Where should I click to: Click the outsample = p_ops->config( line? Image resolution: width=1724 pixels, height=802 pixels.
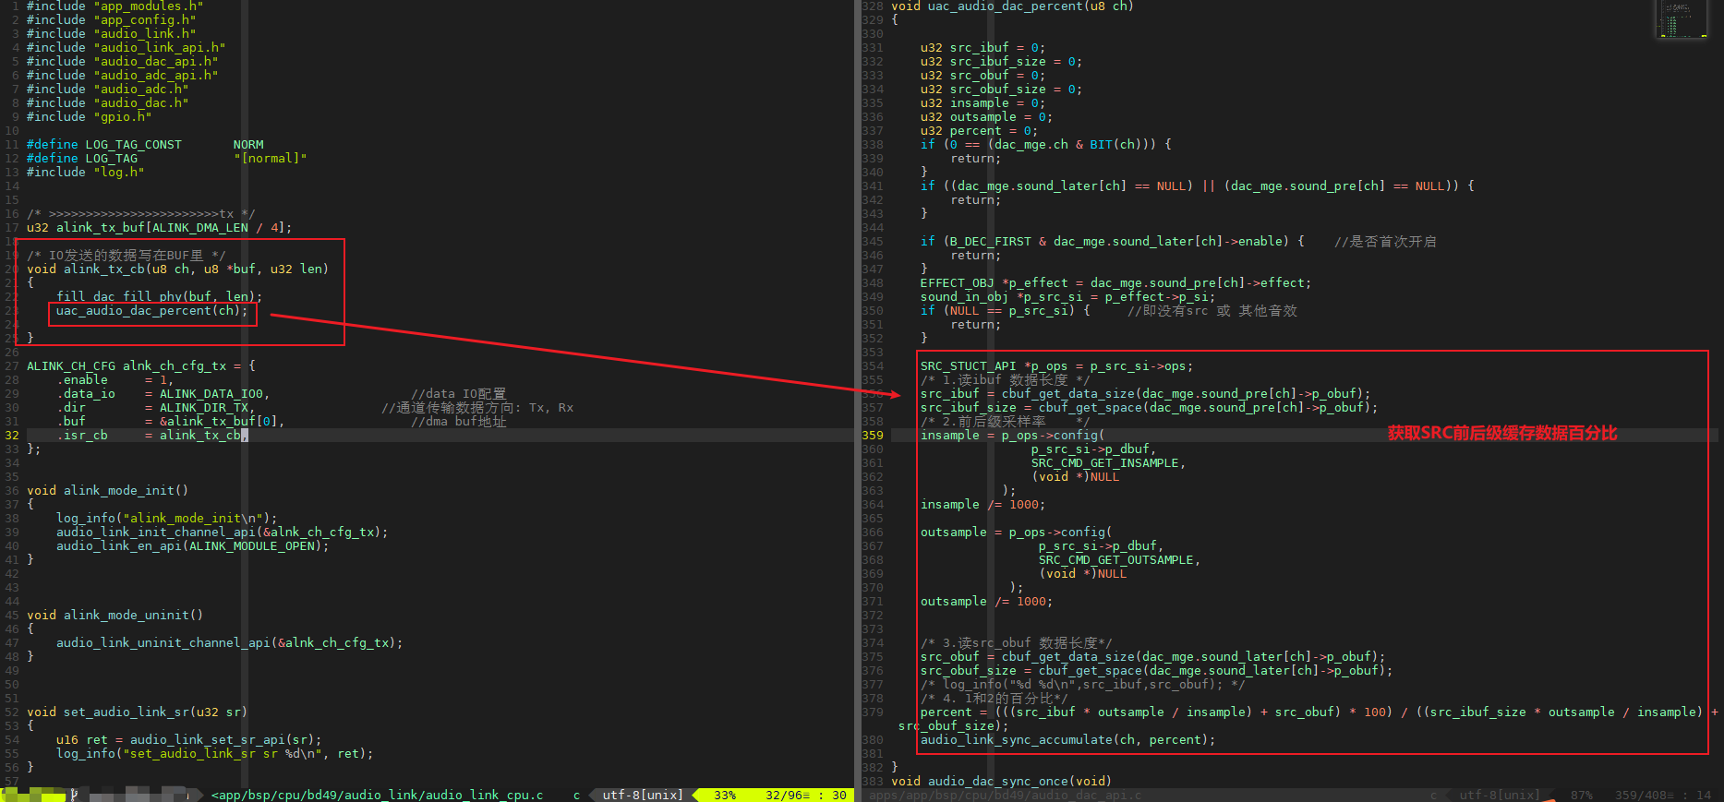pos(1017,532)
